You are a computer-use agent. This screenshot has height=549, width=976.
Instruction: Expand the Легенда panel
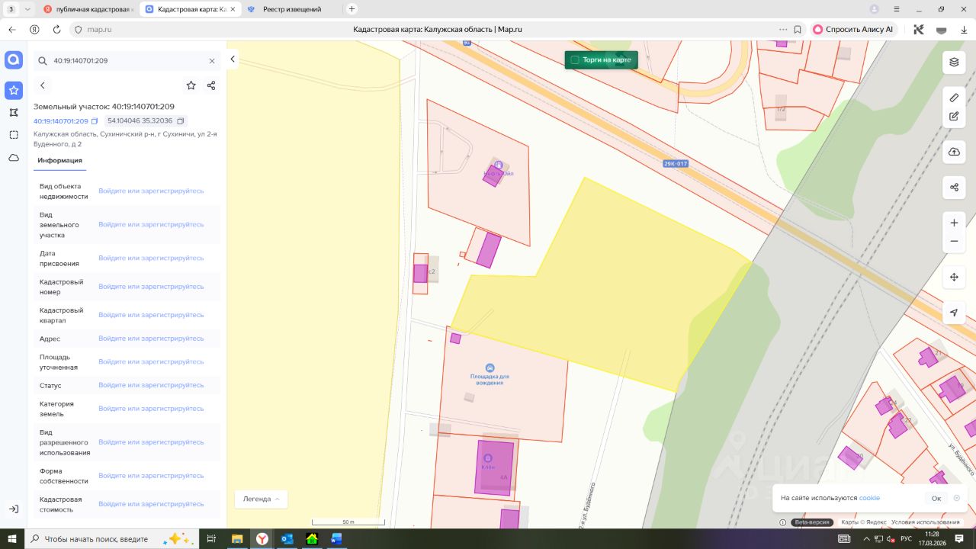click(x=261, y=499)
